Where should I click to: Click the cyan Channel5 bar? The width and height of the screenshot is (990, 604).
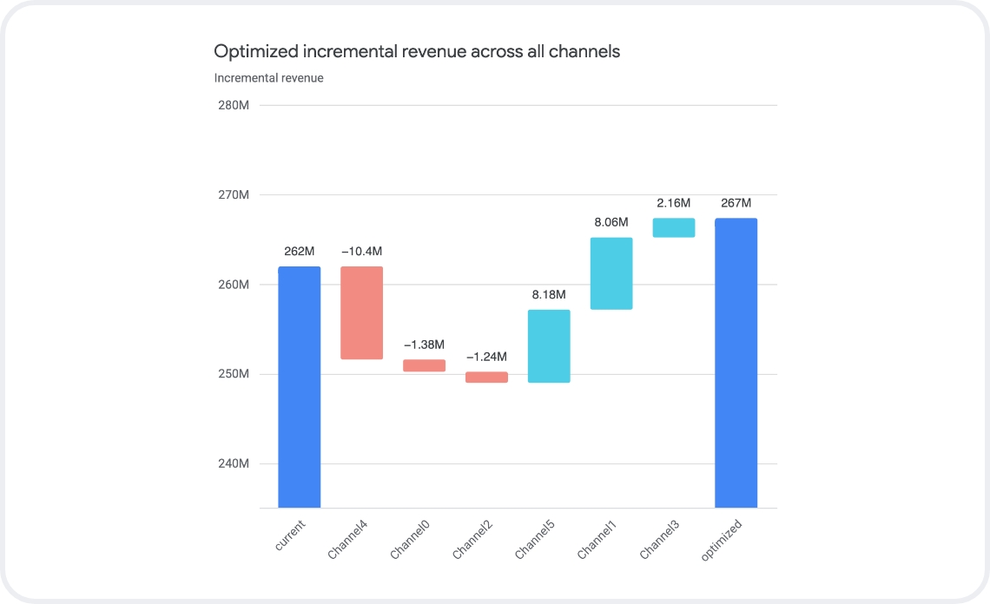tap(550, 346)
